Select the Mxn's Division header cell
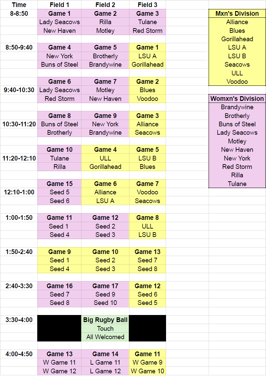The image size is (266, 379). click(x=237, y=14)
